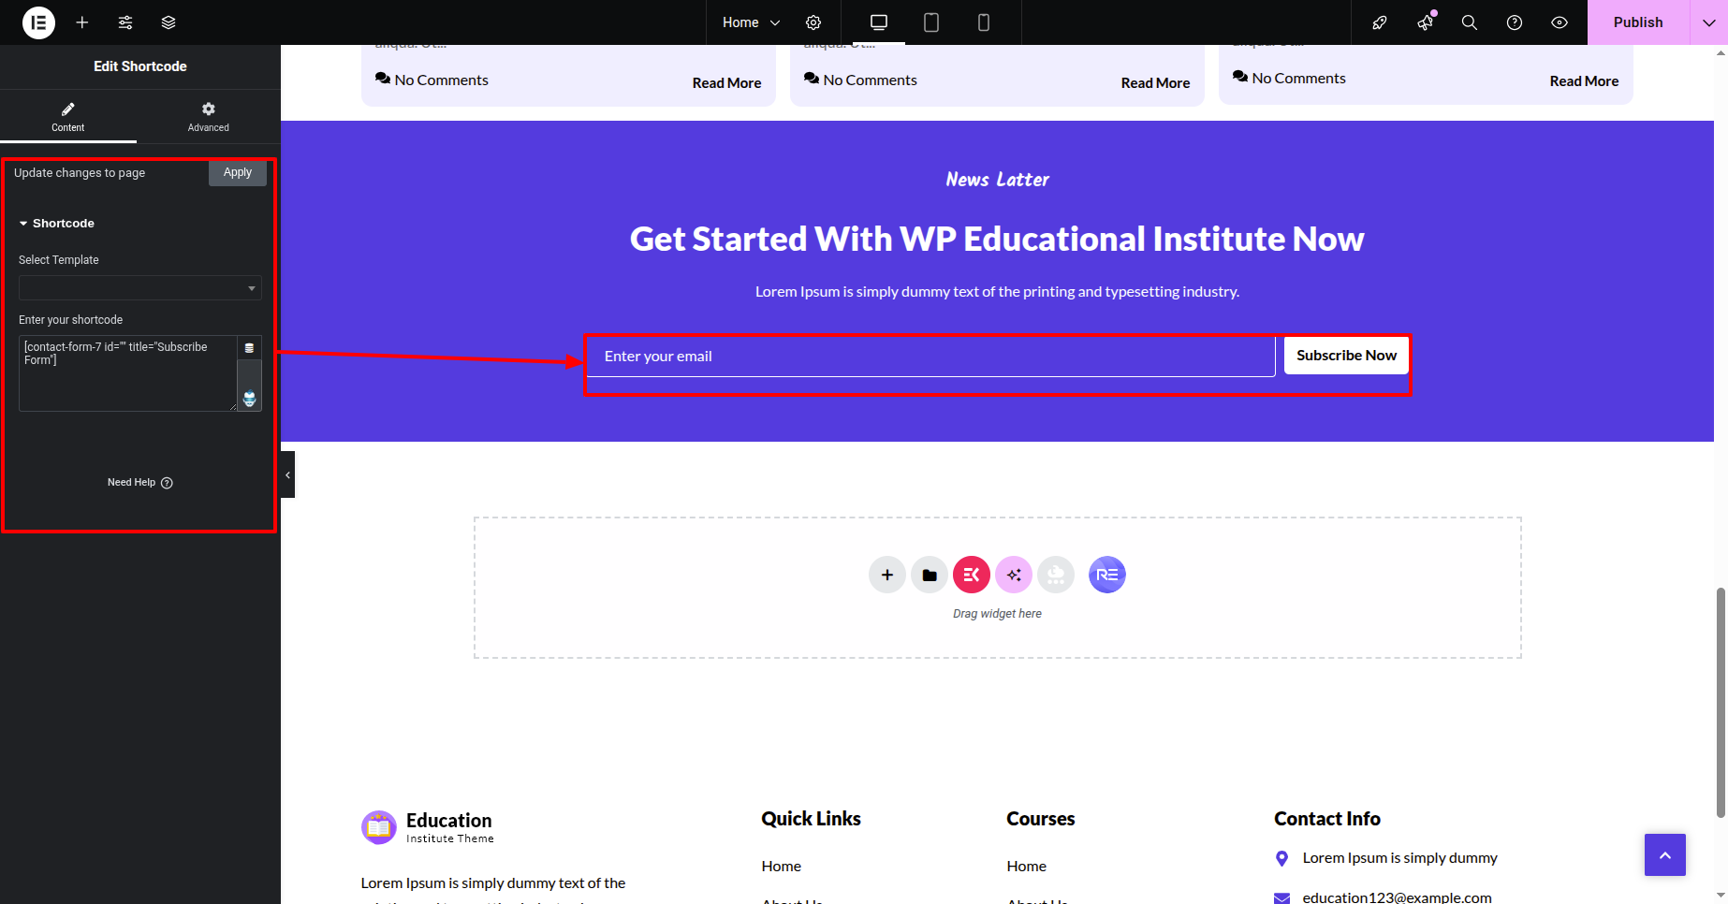Switch to desktop preview mode
This screenshot has width=1728, height=904.
tap(879, 22)
